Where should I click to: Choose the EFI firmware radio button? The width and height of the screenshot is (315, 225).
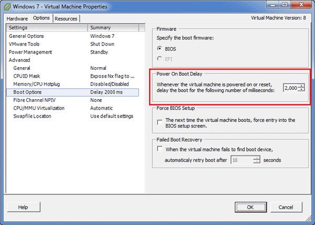pyautogui.click(x=160, y=59)
